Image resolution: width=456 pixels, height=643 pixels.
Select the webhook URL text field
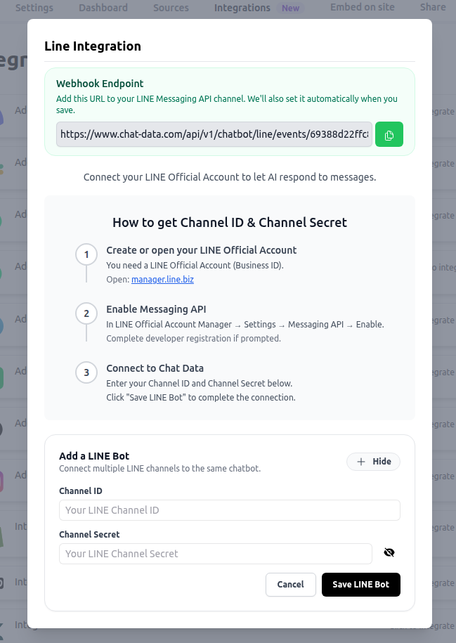pyautogui.click(x=214, y=134)
